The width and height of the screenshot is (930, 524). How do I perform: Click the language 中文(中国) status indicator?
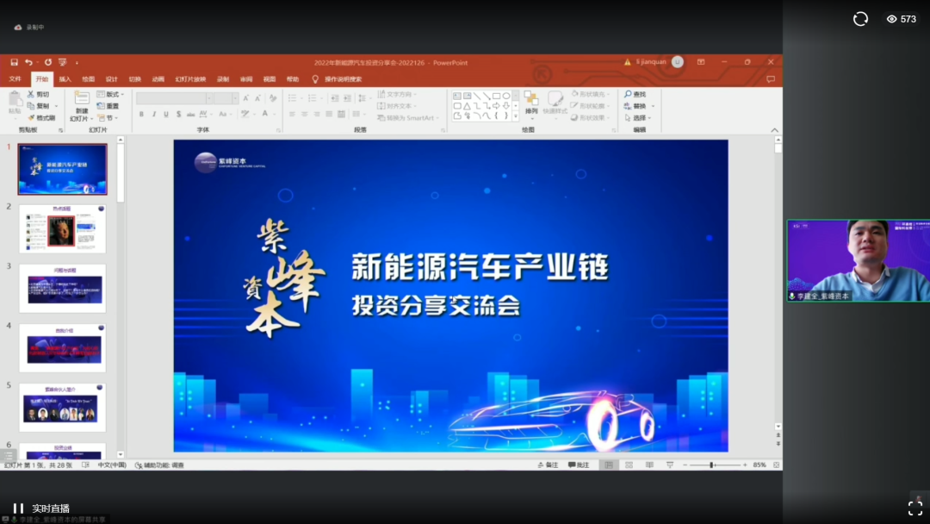coord(112,465)
